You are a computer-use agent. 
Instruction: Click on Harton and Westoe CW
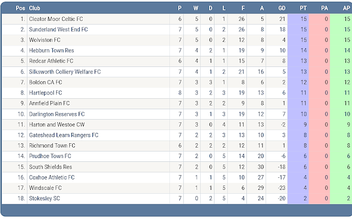pyautogui.click(x=57, y=125)
